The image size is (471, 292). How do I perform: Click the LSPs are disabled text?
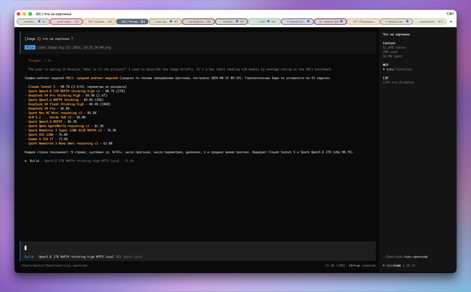[x=398, y=83]
